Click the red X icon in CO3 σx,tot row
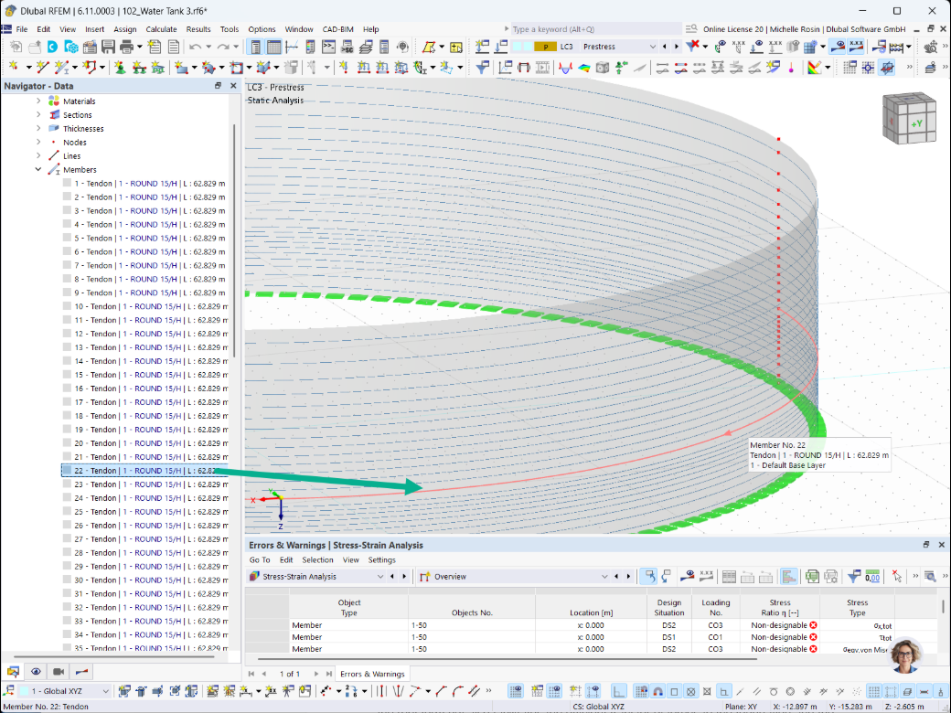Image resolution: width=951 pixels, height=713 pixels. [x=813, y=625]
